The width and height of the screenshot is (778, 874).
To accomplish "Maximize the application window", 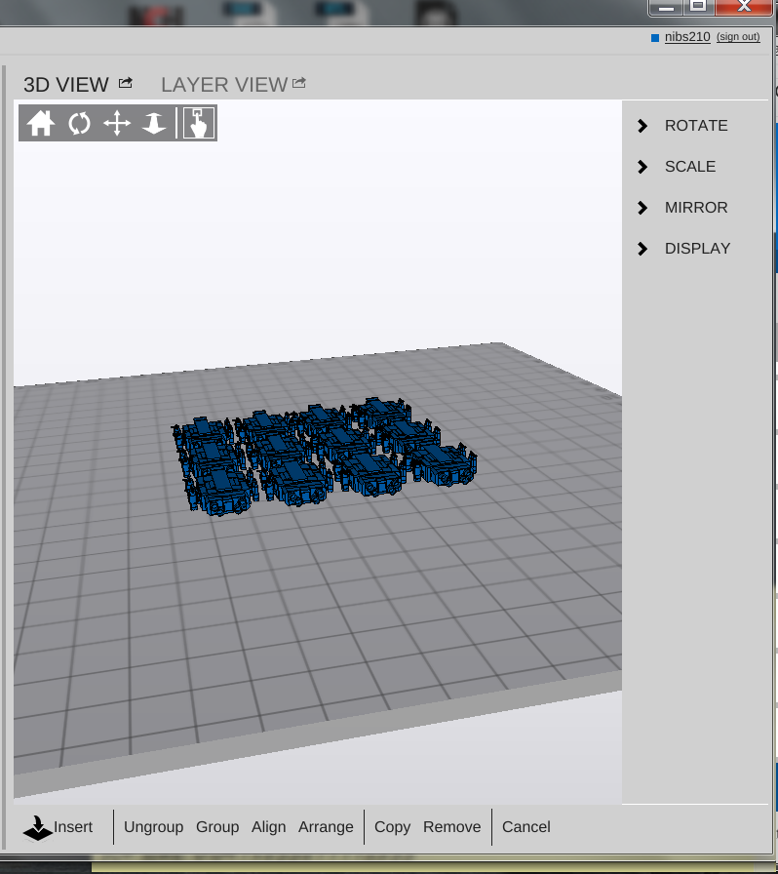I will (x=698, y=7).
